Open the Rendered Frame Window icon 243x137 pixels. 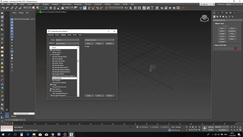(166, 8)
